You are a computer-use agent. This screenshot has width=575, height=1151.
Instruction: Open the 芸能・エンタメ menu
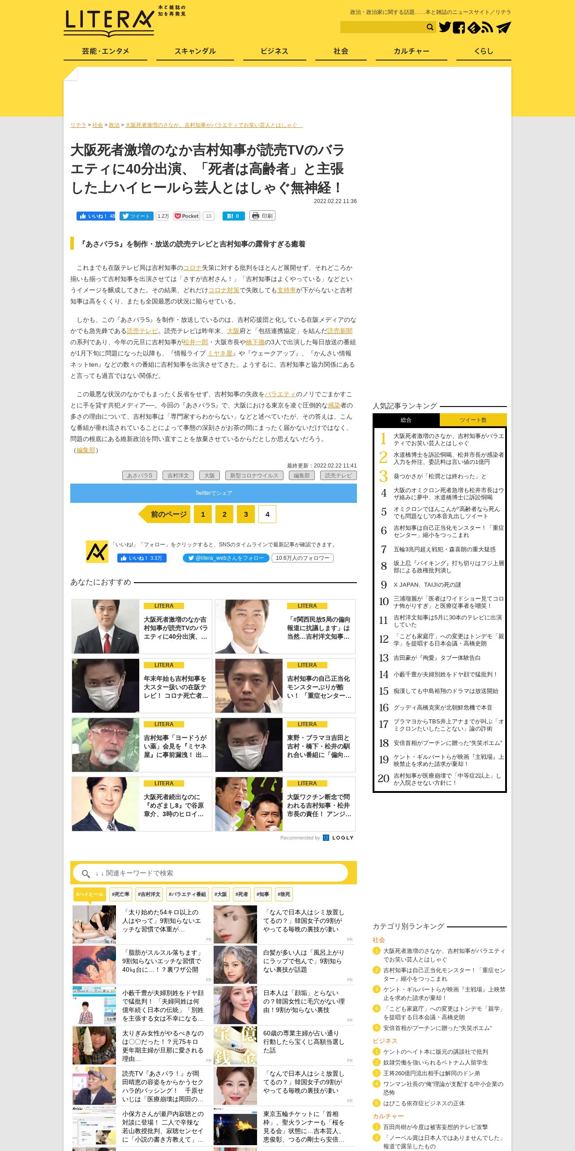tap(105, 52)
